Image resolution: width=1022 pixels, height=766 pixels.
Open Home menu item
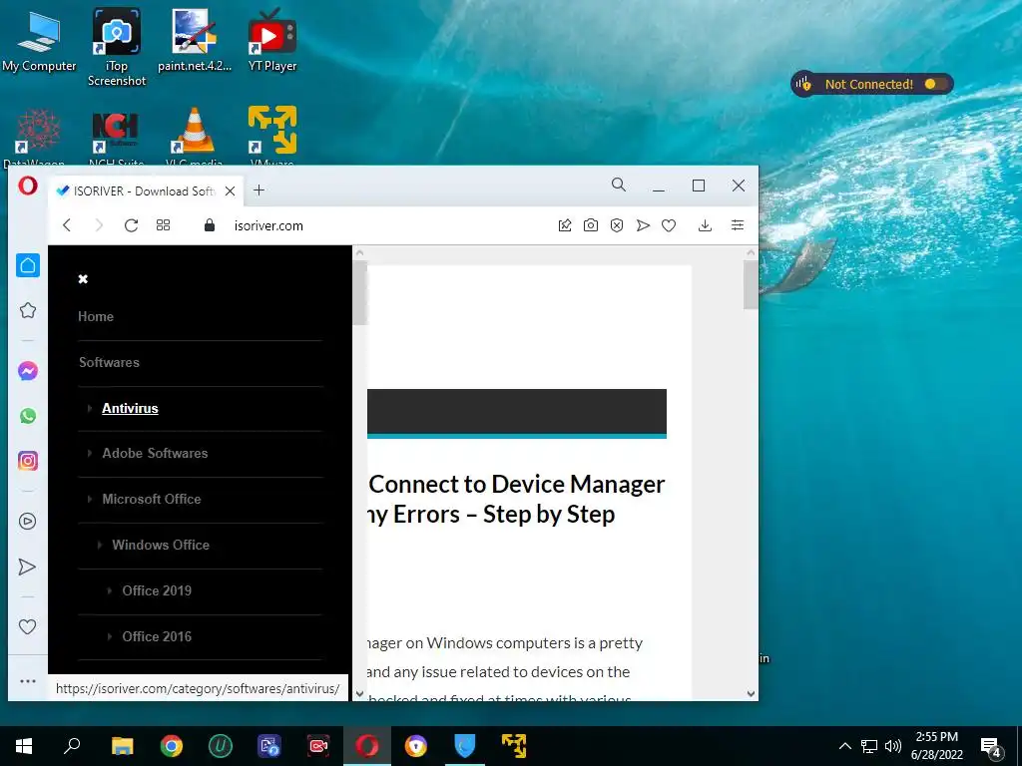pyautogui.click(x=96, y=316)
